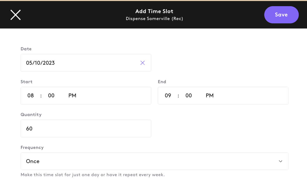307x190 pixels.
Task: Click the Frequency field label
Action: pyautogui.click(x=32, y=147)
